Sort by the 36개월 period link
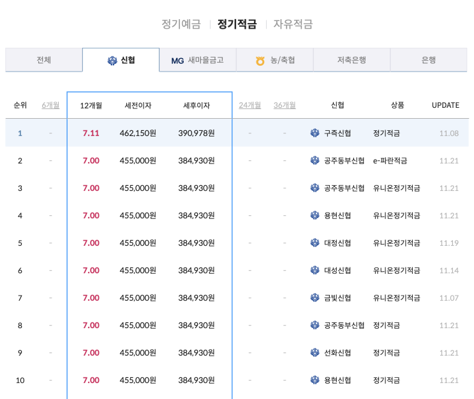474x399 pixels. coord(285,105)
